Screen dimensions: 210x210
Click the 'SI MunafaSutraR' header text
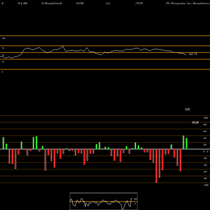[52, 3]
